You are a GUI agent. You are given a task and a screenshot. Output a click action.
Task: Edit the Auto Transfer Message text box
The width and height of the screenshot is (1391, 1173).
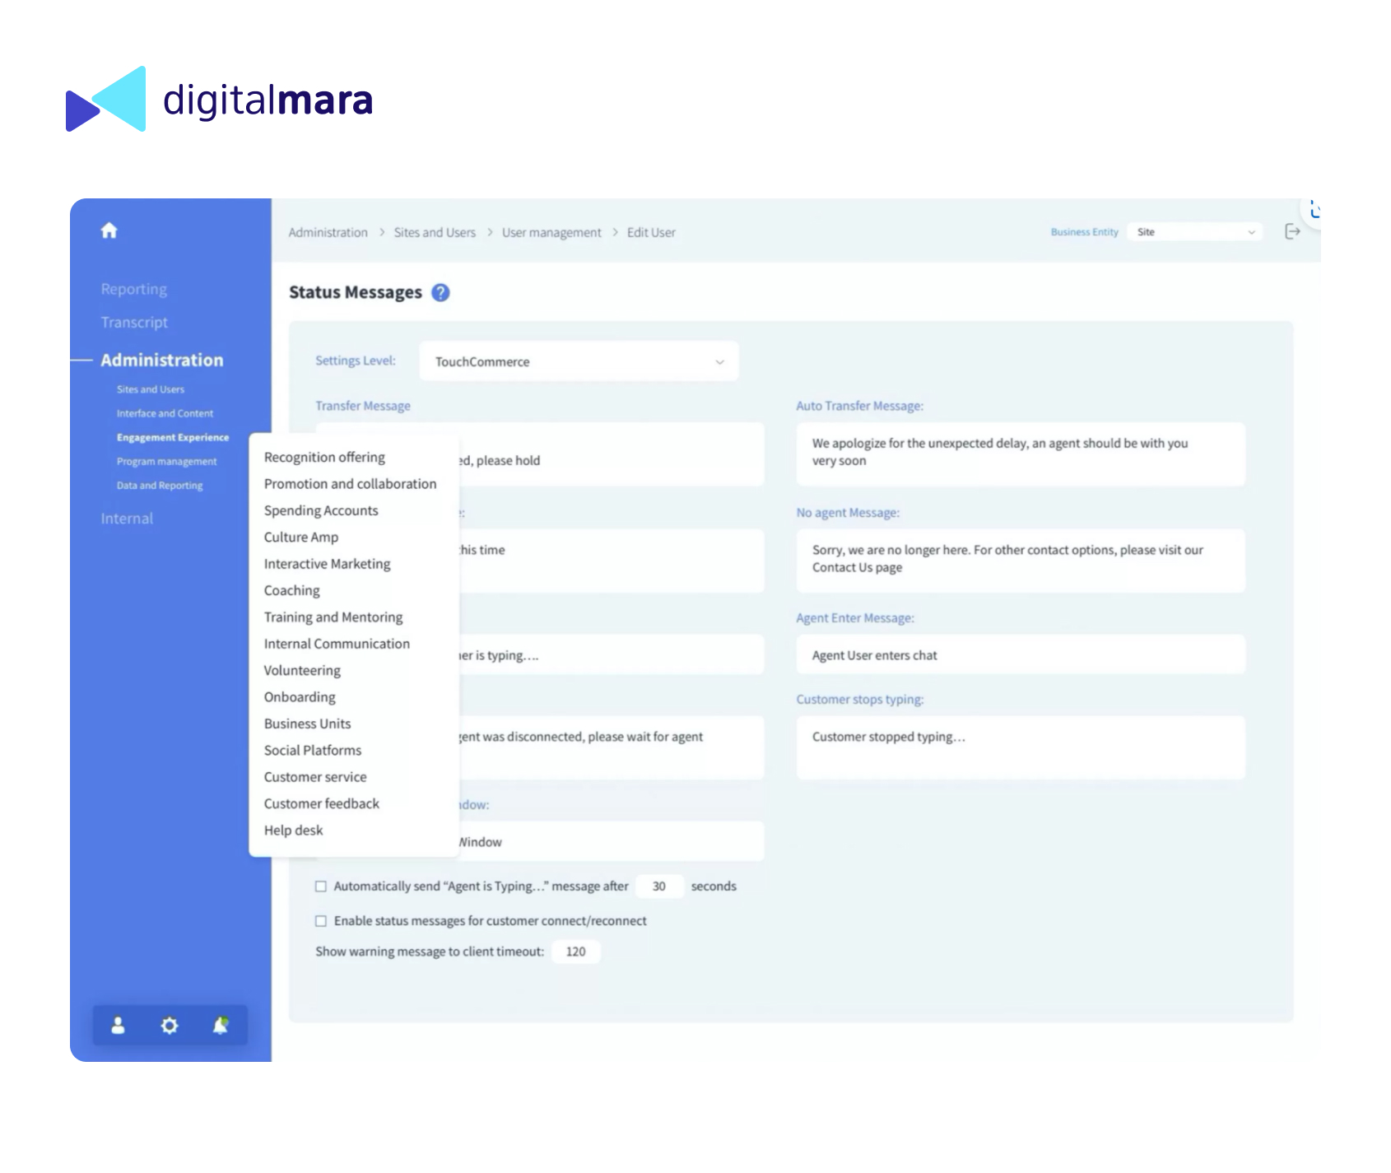pos(1020,453)
